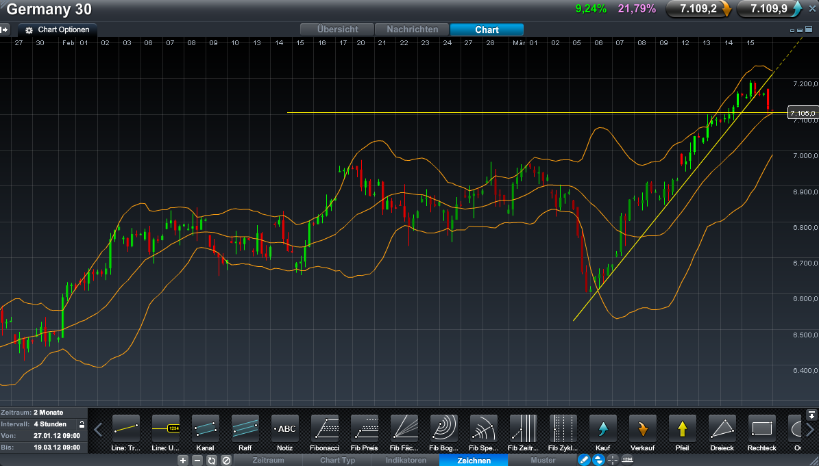Click the 7.109,9 buy price button
The image size is (819, 466).
(x=770, y=9)
